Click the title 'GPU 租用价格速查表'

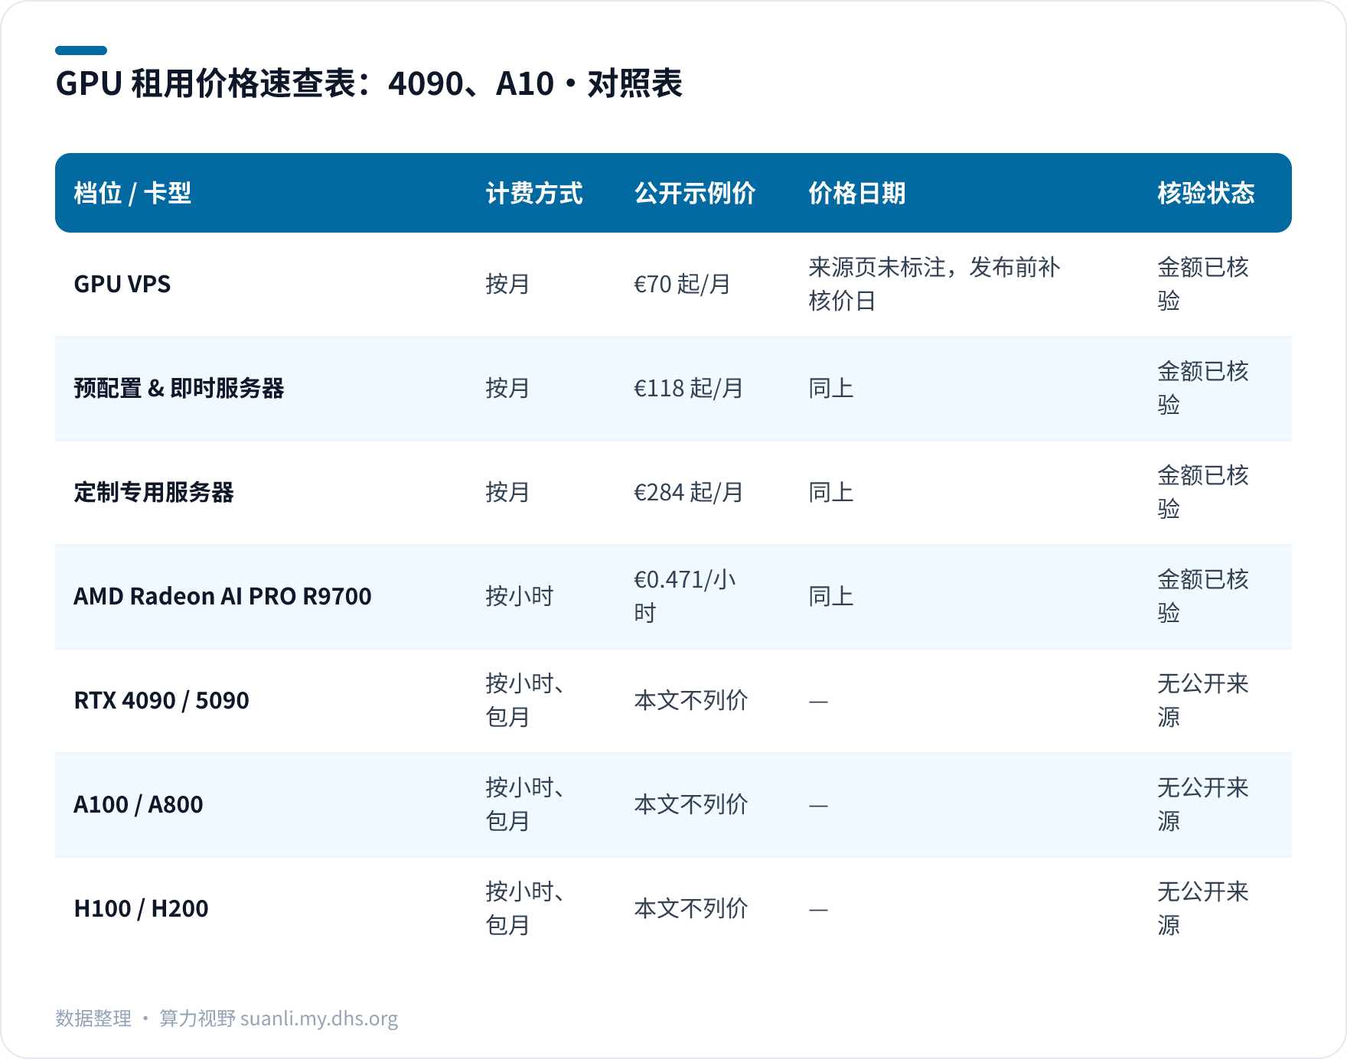tap(206, 83)
